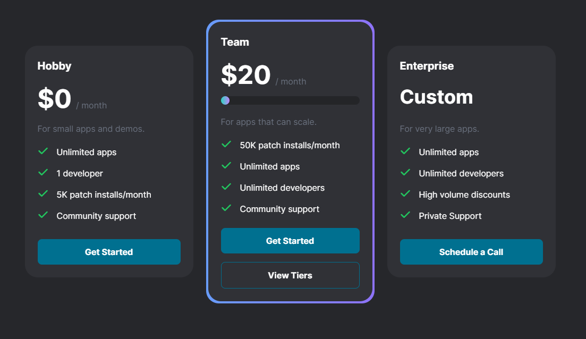586x339 pixels.
Task: Click the checkmark next to Private Support
Action: click(406, 216)
